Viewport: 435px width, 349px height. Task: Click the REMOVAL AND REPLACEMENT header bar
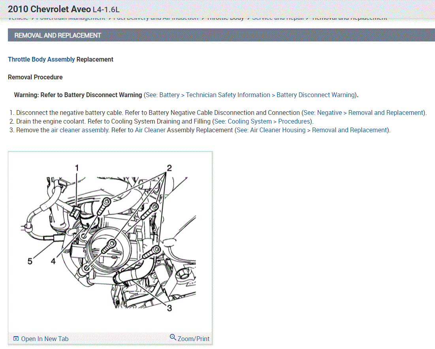pos(221,35)
